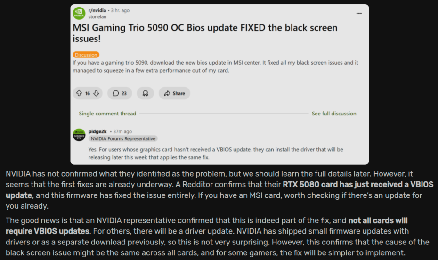Upvote the MSI Gaming Trio post
The image size is (438, 260).
pos(79,93)
